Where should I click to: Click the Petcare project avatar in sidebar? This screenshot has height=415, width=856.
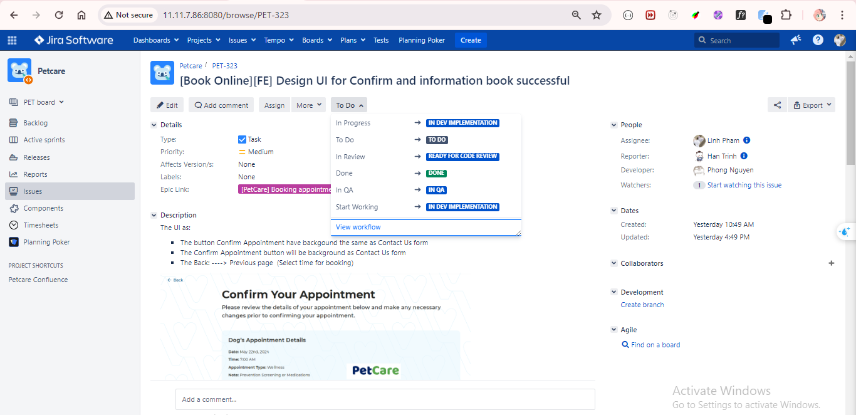[x=19, y=71]
